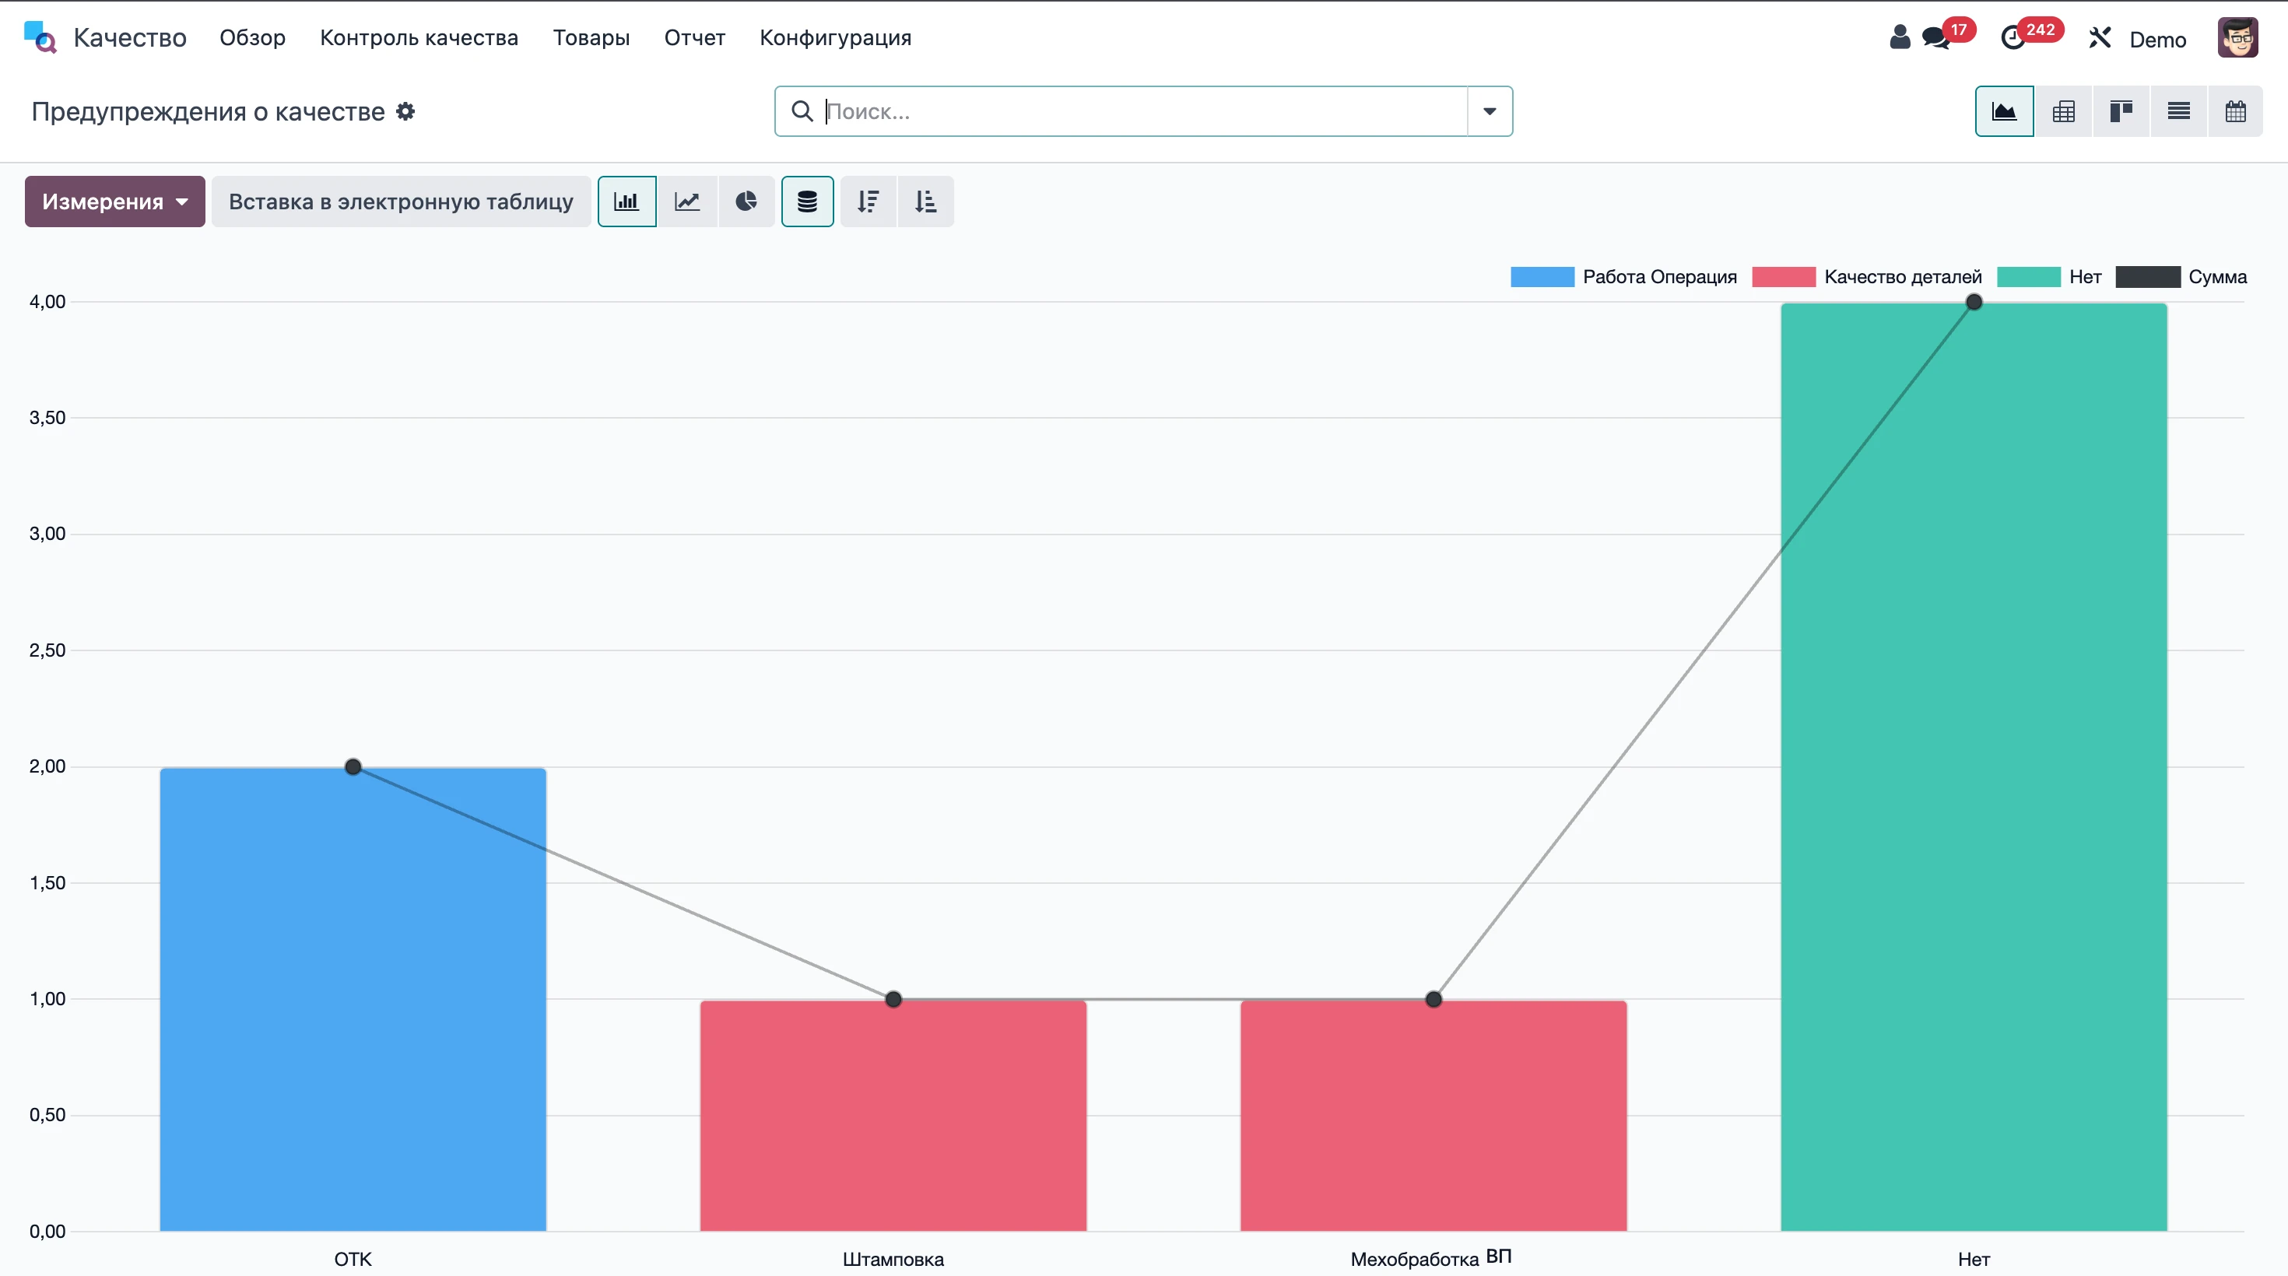This screenshot has width=2288, height=1276.
Task: Open the Конфигурация menu
Action: tap(836, 37)
